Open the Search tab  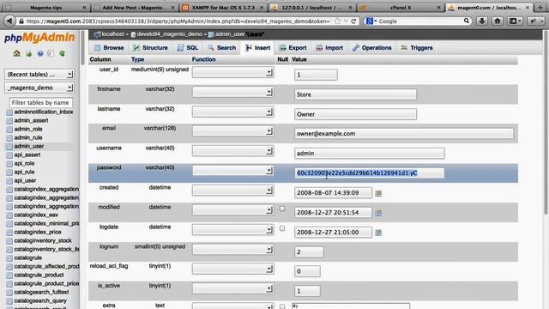click(x=221, y=48)
